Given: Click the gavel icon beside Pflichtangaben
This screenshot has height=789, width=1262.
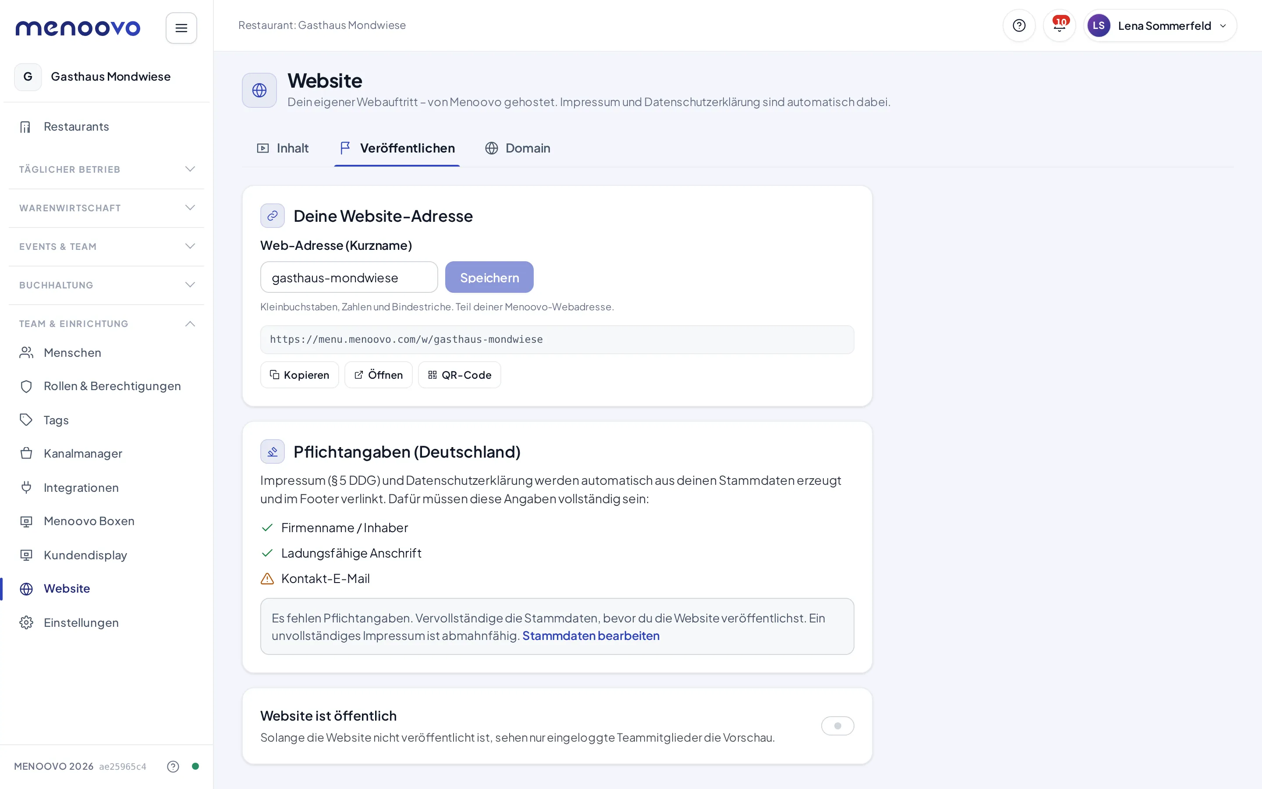Looking at the screenshot, I should [x=272, y=451].
